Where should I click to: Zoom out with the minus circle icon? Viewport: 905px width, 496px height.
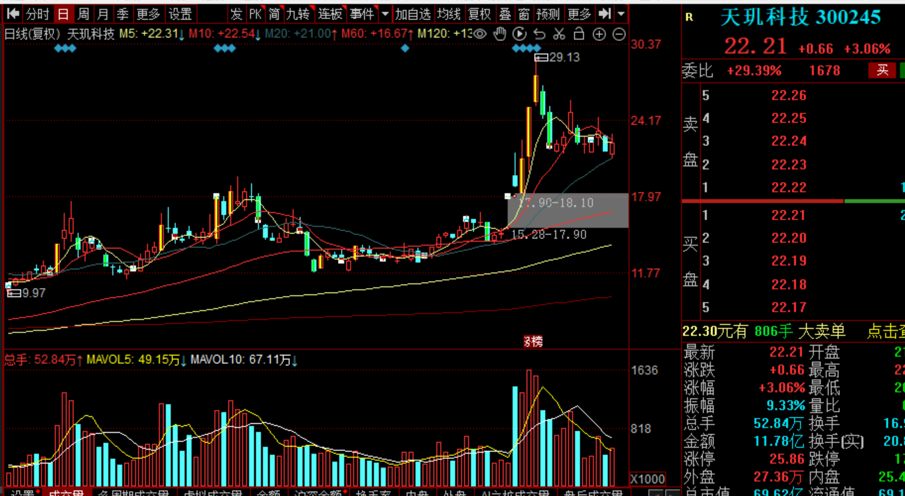pos(619,34)
